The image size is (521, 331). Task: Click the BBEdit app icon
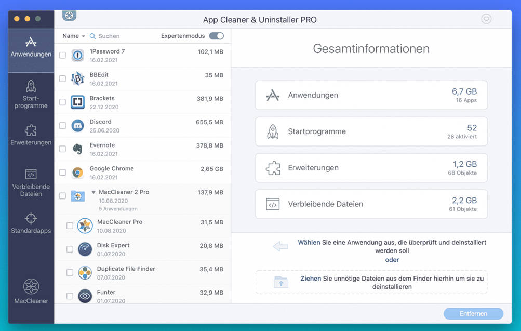[x=77, y=78]
